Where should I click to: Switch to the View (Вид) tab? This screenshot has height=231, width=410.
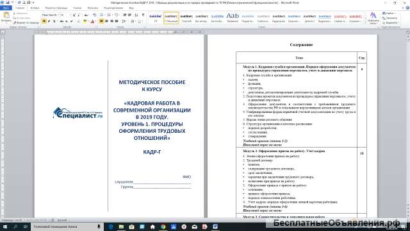pos(131,8)
